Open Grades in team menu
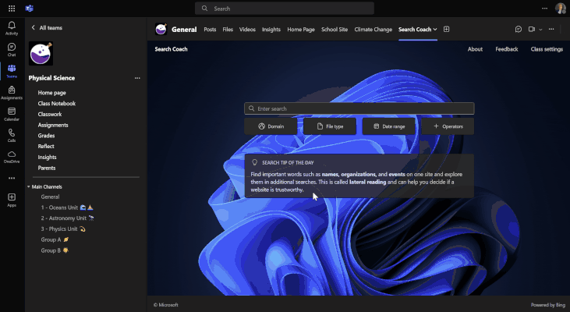This screenshot has height=312, width=570. click(x=46, y=136)
